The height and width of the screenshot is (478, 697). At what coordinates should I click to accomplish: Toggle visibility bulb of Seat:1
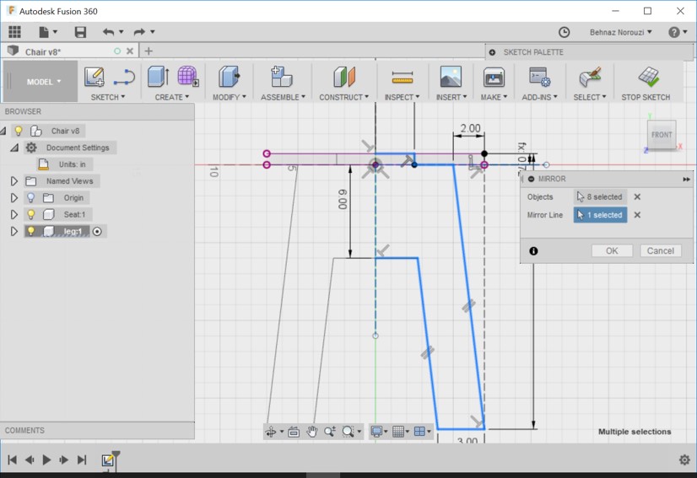(x=30, y=215)
